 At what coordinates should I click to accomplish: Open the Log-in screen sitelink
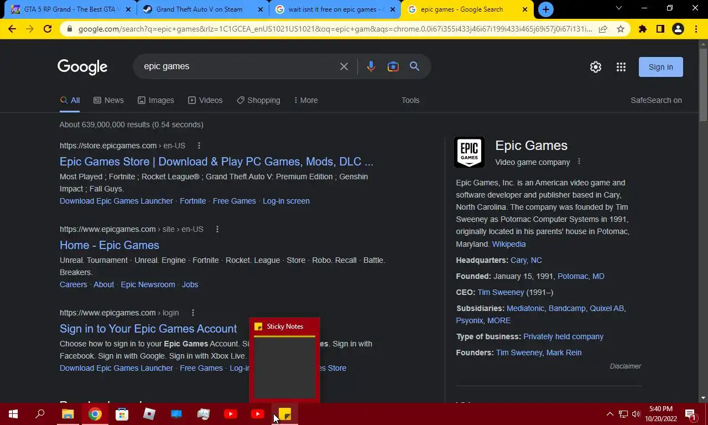286,201
